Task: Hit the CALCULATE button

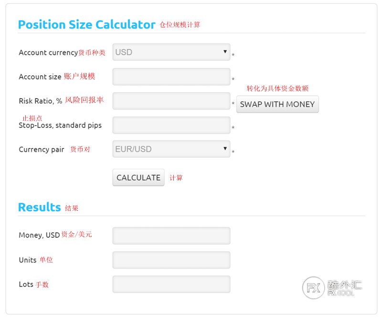Action: pyautogui.click(x=138, y=178)
